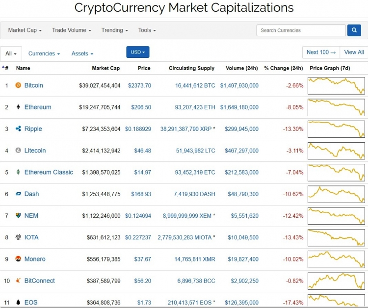The image size is (368, 308).
Task: Click the NEM shield logo icon
Action: click(x=18, y=215)
